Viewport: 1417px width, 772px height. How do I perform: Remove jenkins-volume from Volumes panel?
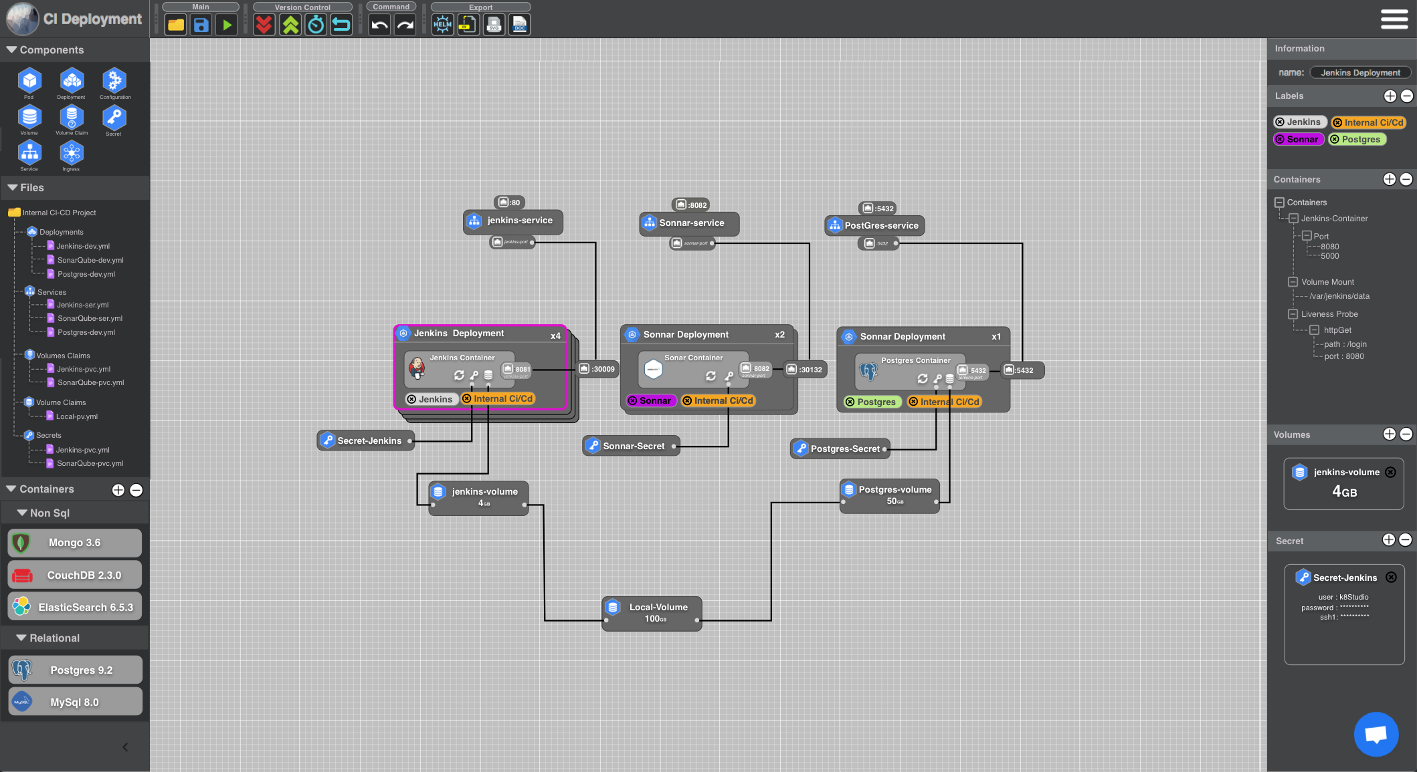1390,472
